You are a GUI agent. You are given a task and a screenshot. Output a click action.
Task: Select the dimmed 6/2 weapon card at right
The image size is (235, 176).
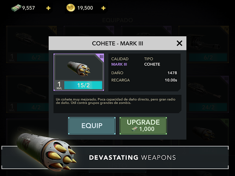coord(208,44)
